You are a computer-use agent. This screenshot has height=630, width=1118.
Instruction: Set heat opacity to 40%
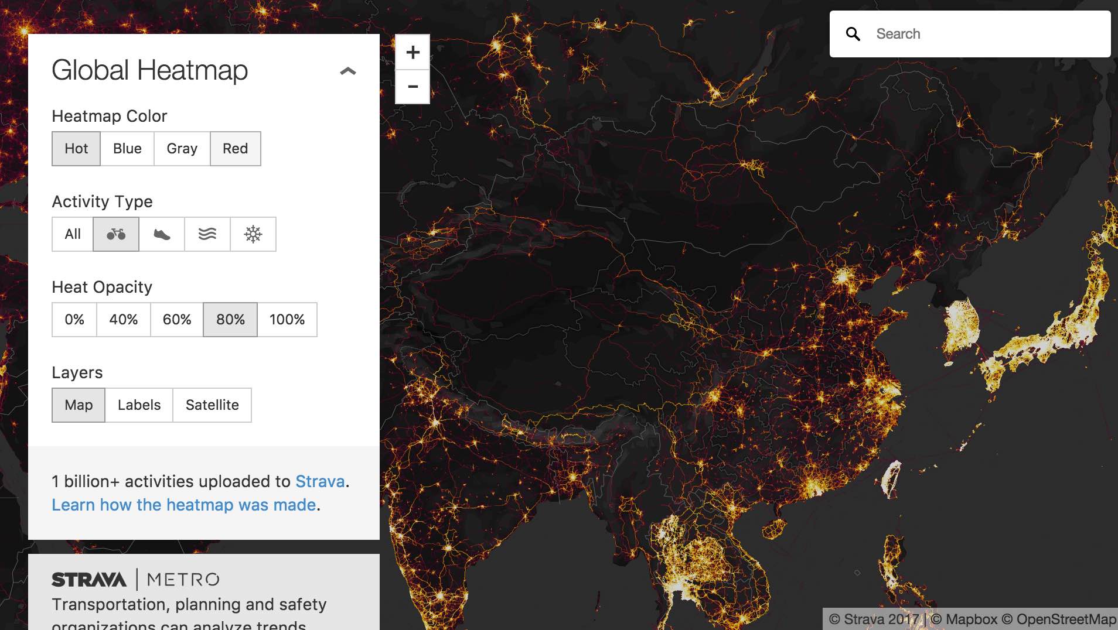pos(124,320)
